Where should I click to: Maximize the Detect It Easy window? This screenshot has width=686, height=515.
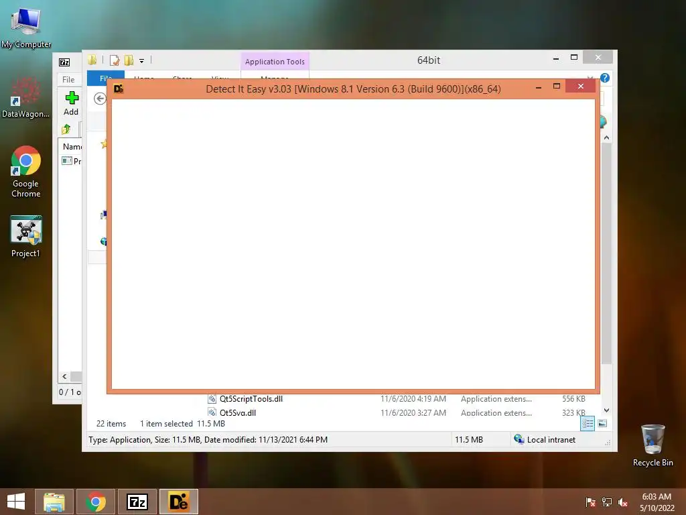[557, 87]
